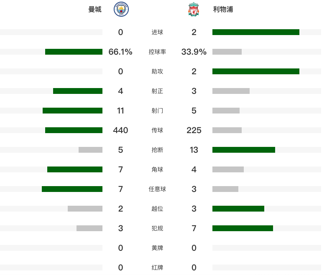Viewport: 332px width, 275px height.
Task: Click the 黄牌 stat label
Action: pyautogui.click(x=157, y=248)
